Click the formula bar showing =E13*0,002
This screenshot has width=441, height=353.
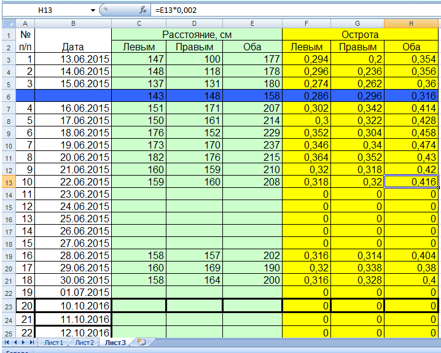(295, 10)
